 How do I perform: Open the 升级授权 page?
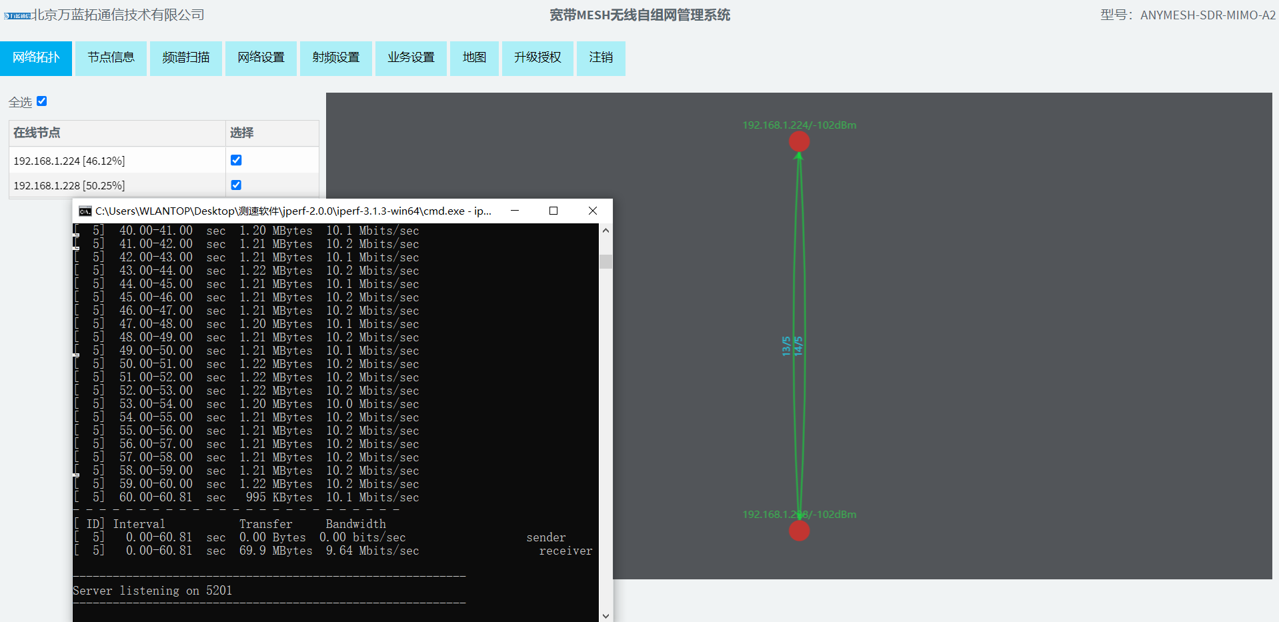click(x=537, y=58)
